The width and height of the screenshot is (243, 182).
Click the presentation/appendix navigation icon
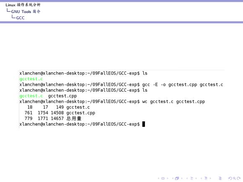pyautogui.click(x=220, y=178)
